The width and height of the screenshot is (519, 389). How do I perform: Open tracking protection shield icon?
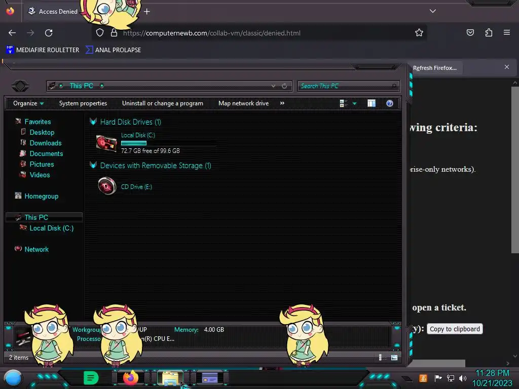100,33
